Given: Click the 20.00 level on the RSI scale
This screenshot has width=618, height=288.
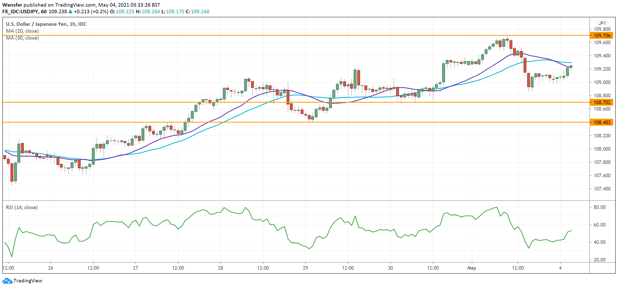Looking at the screenshot, I should [599, 260].
